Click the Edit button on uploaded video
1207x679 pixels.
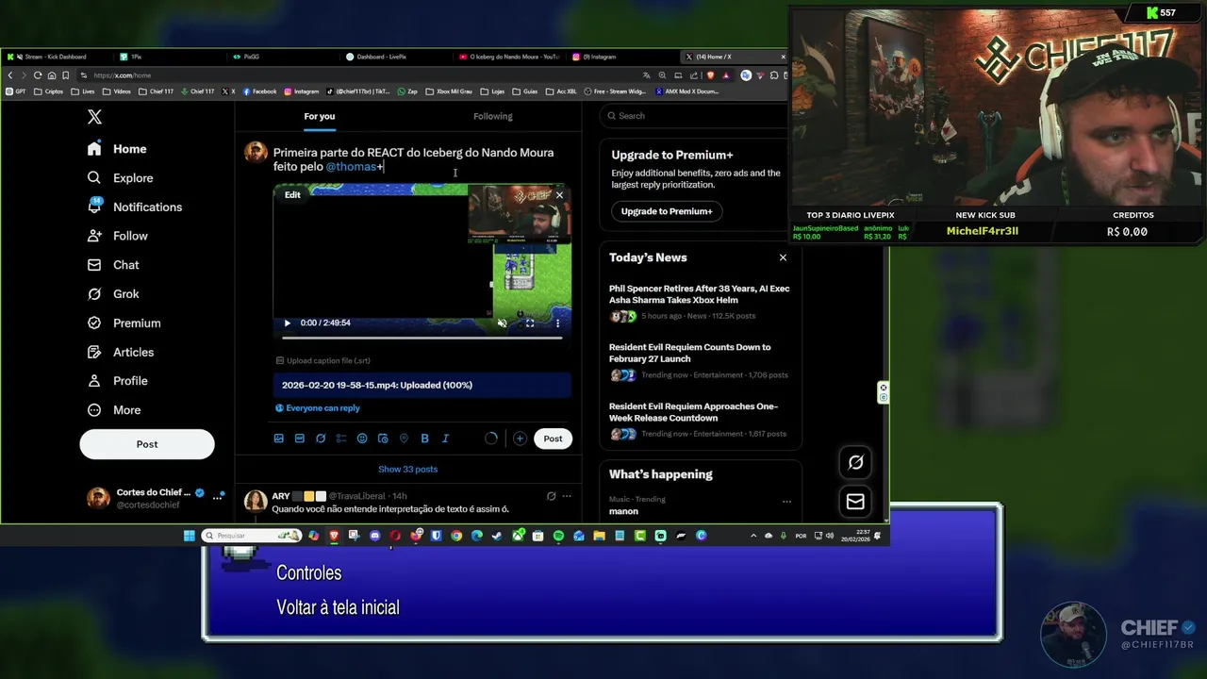click(293, 195)
